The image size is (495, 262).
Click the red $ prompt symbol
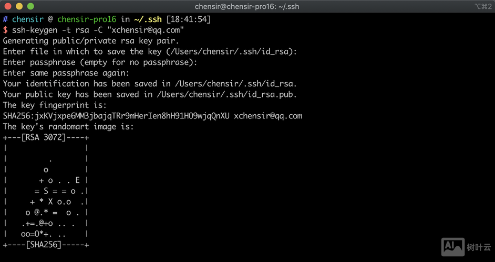tap(5, 30)
